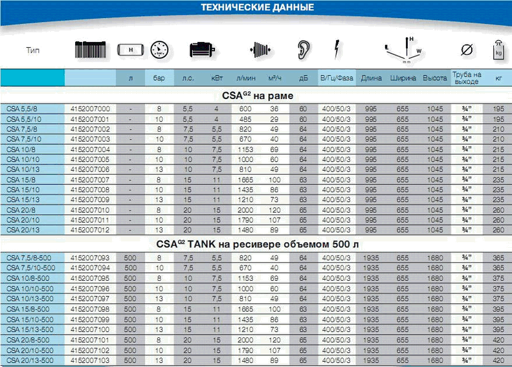Click article number 4152007000
512x367 pixels.
(x=90, y=109)
